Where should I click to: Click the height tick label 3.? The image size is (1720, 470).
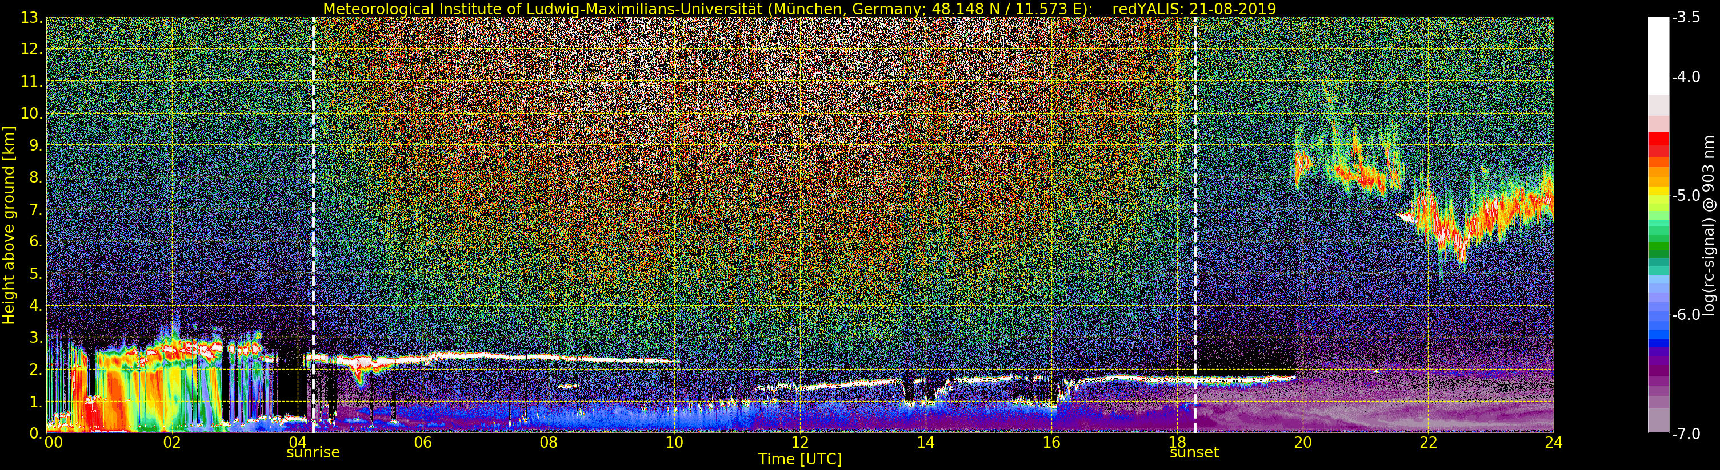pyautogui.click(x=36, y=337)
